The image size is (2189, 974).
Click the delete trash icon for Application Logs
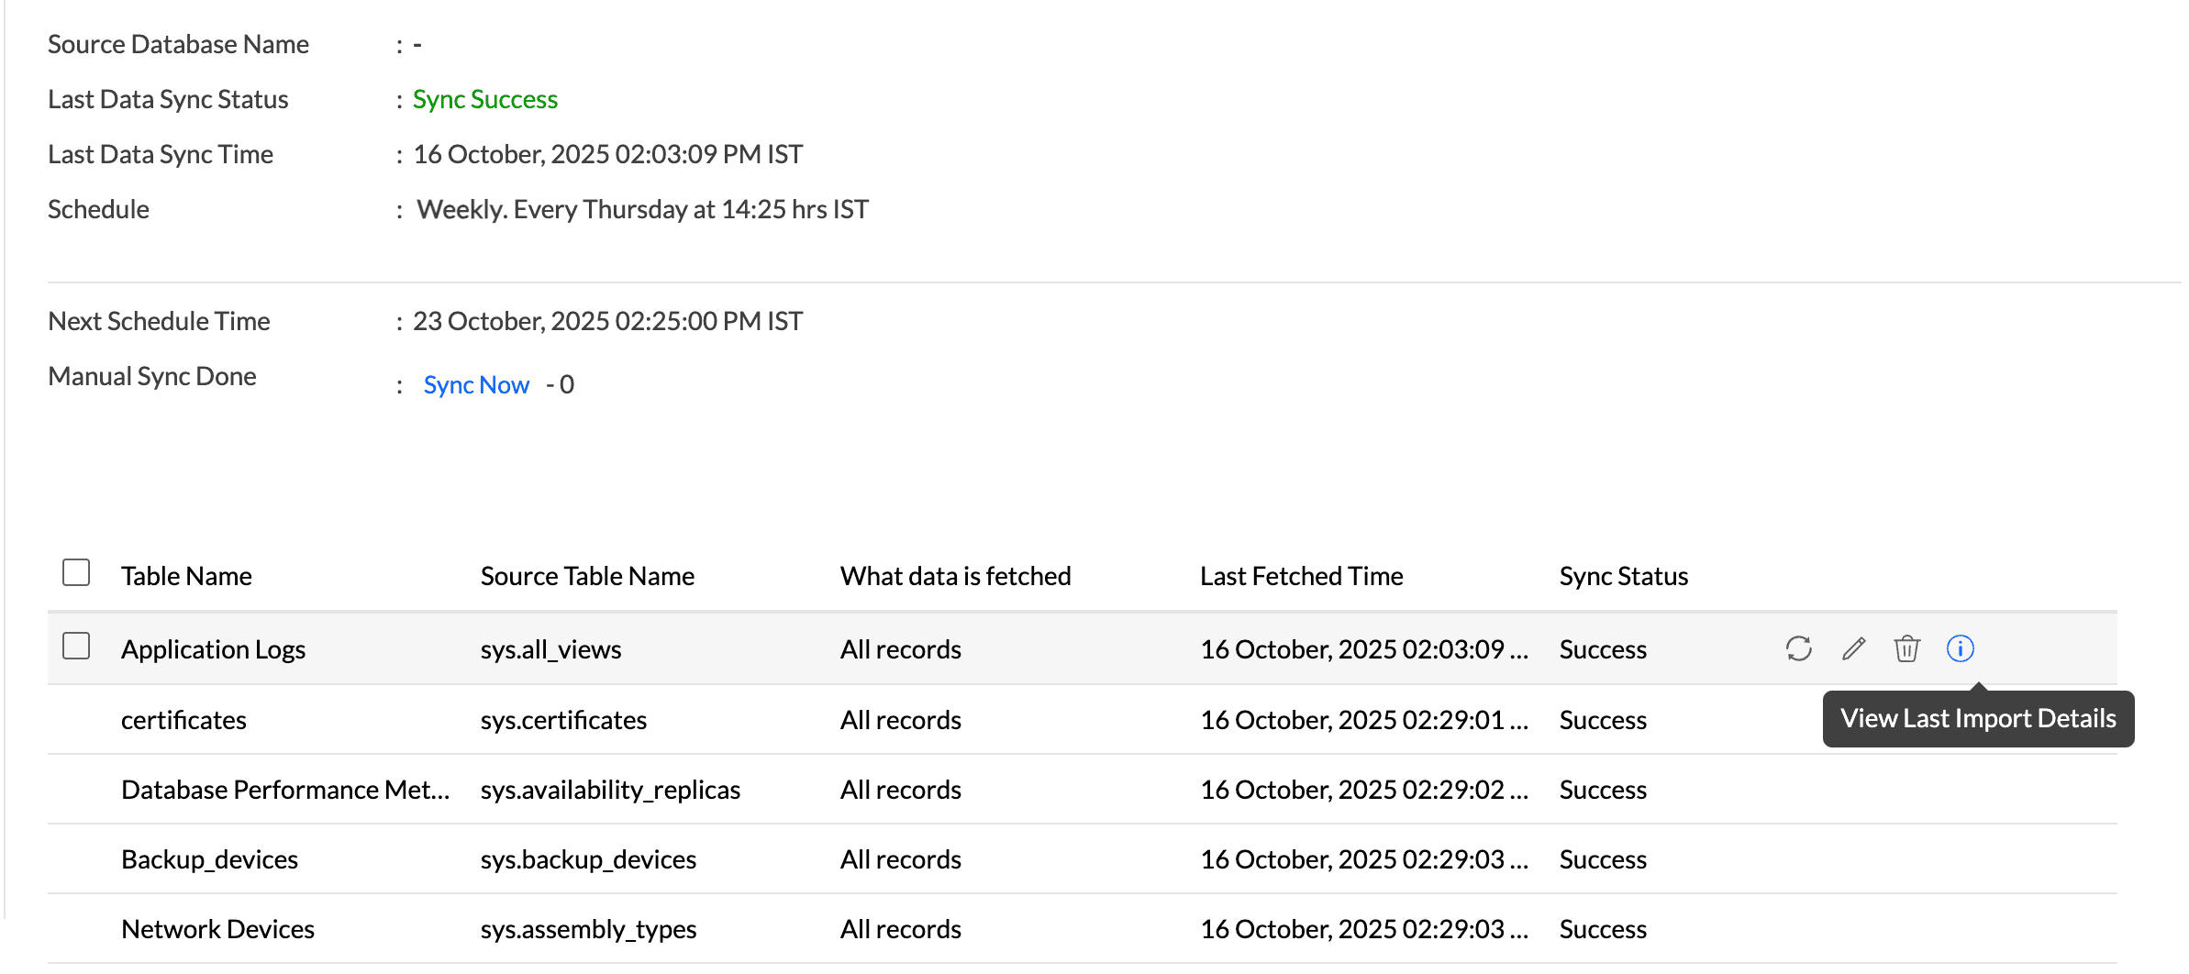1906,648
